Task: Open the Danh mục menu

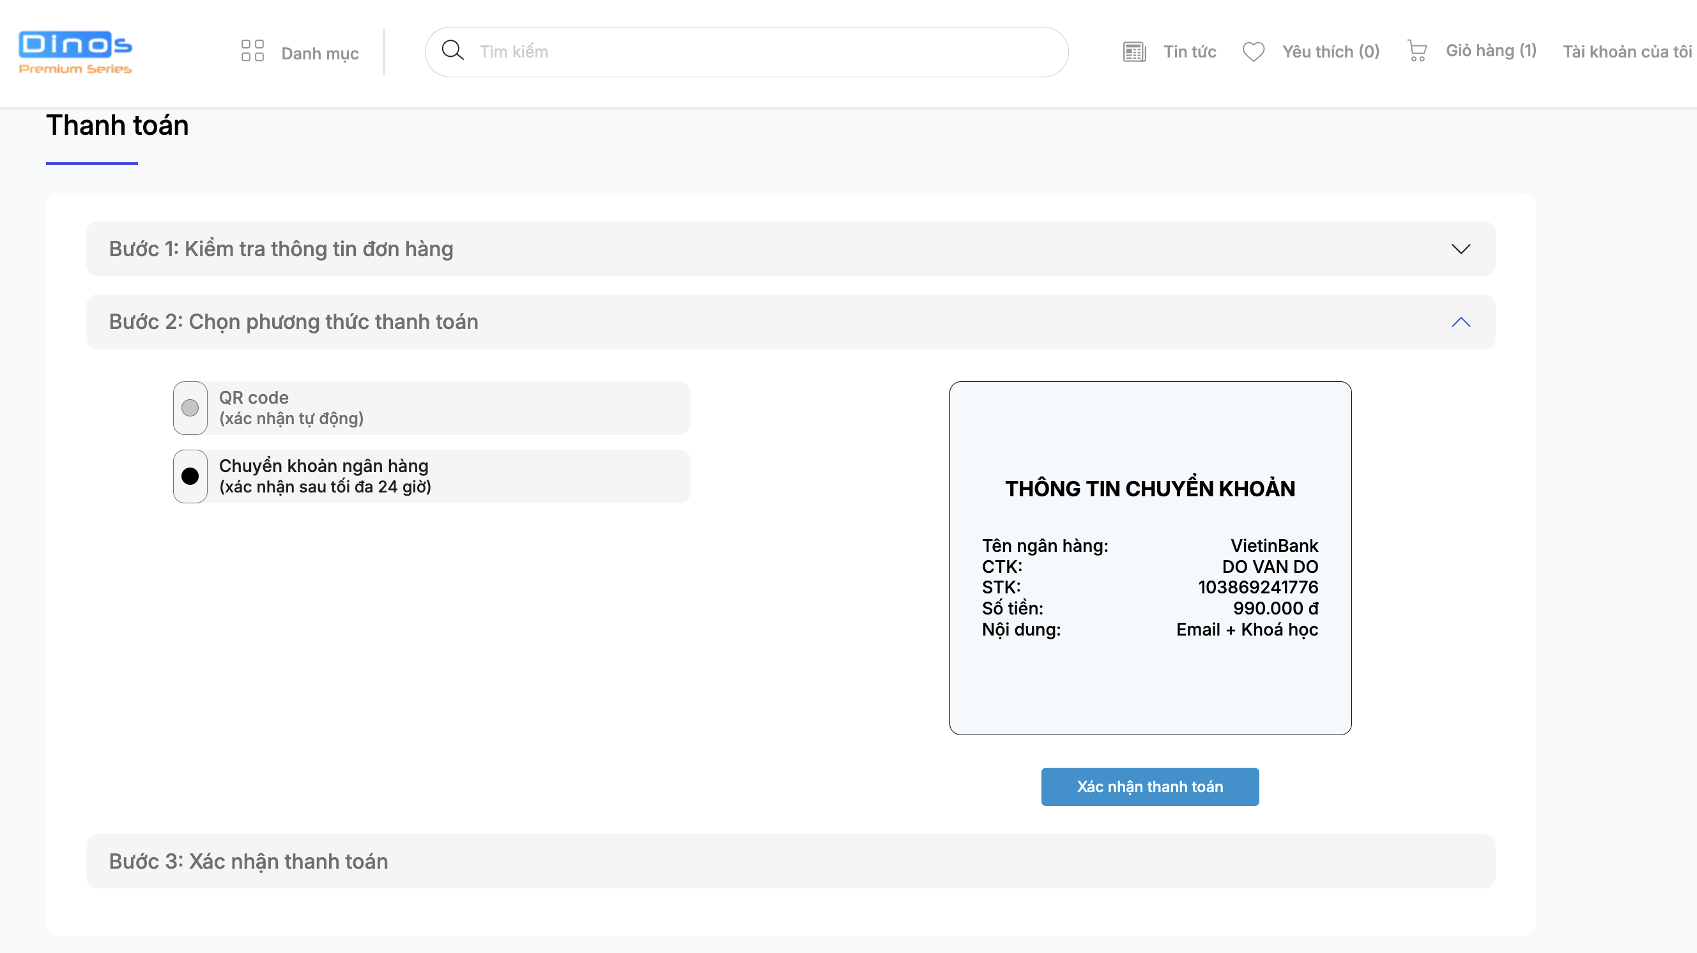Action: click(319, 54)
